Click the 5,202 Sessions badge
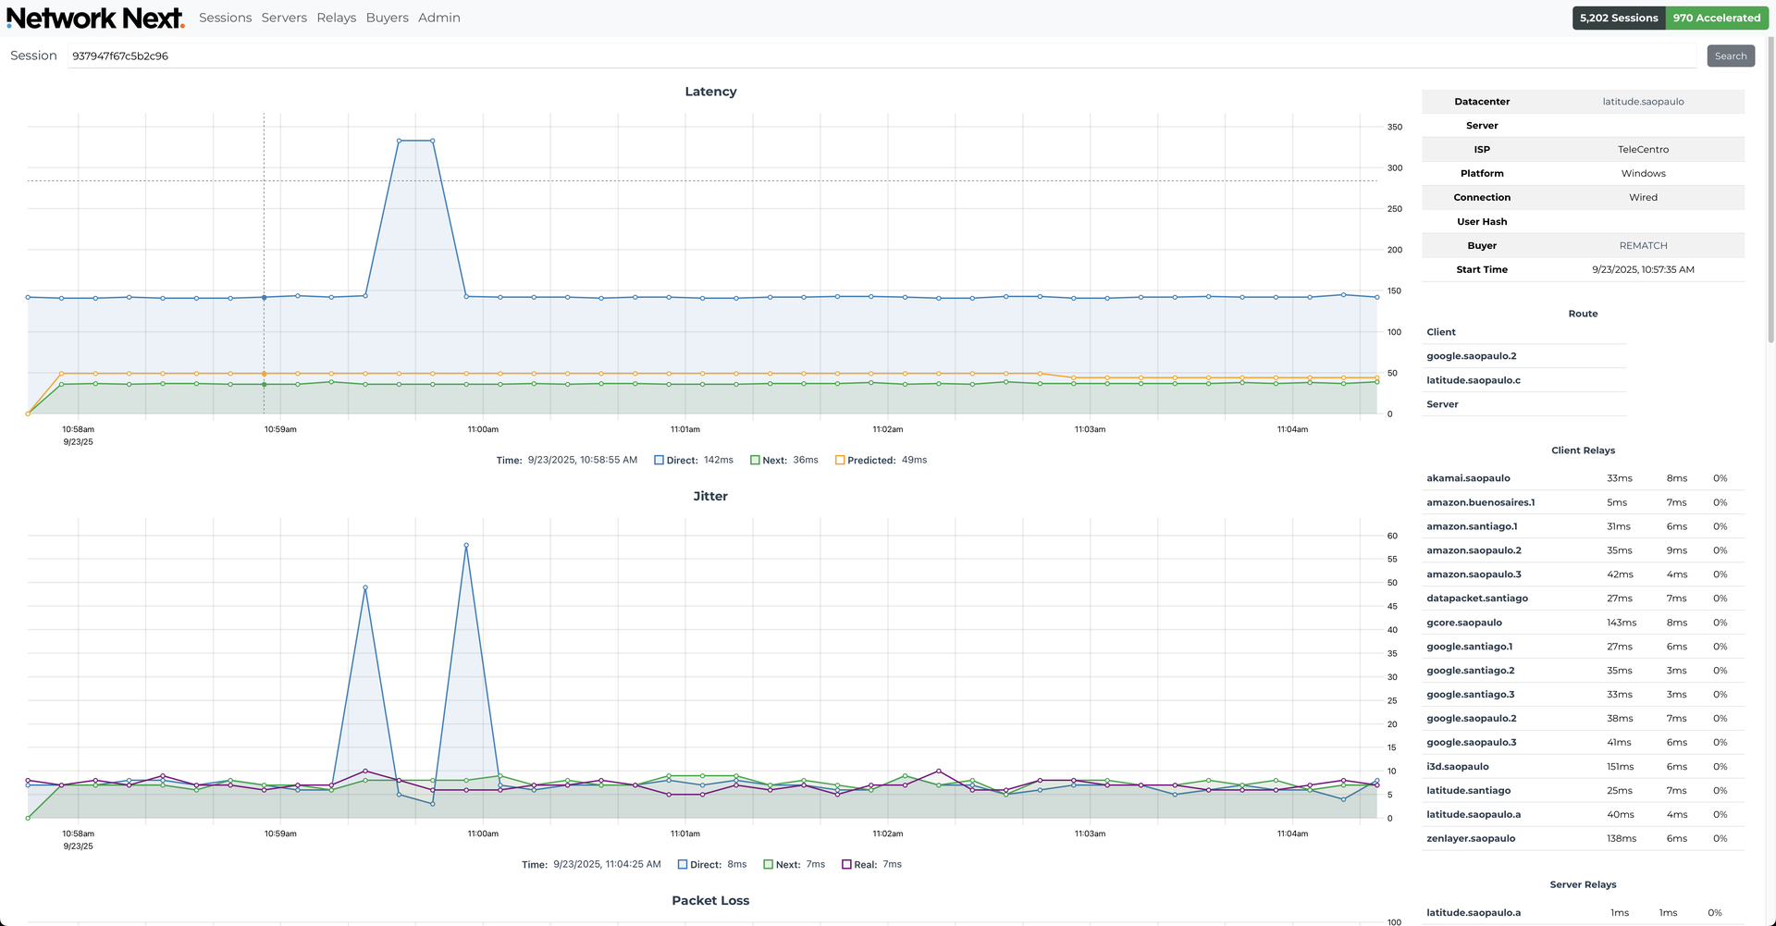Viewport: 1776px width, 926px height. click(1619, 18)
